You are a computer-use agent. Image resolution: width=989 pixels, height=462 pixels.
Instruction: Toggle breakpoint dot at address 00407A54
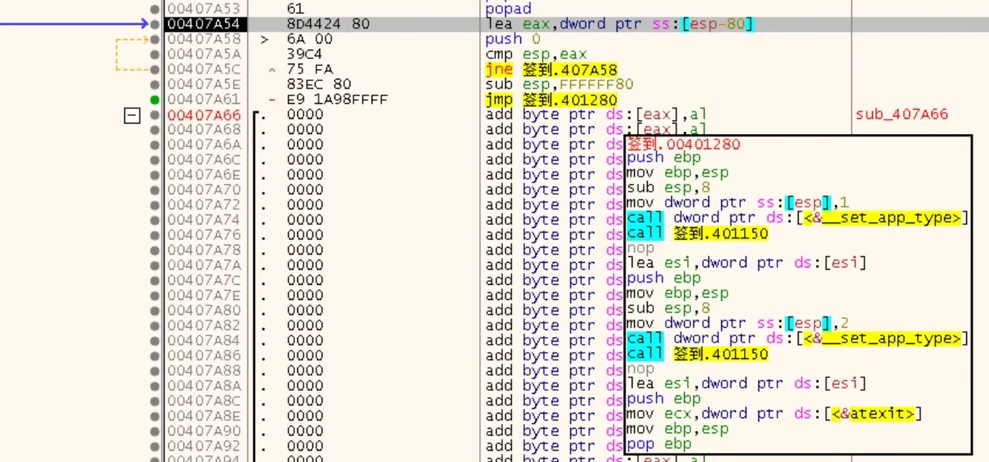click(155, 23)
